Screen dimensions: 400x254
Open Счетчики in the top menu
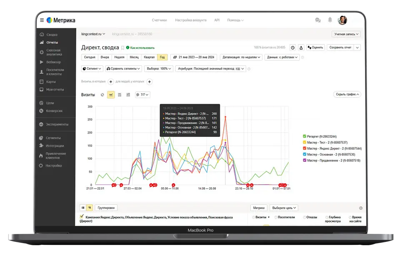(159, 20)
